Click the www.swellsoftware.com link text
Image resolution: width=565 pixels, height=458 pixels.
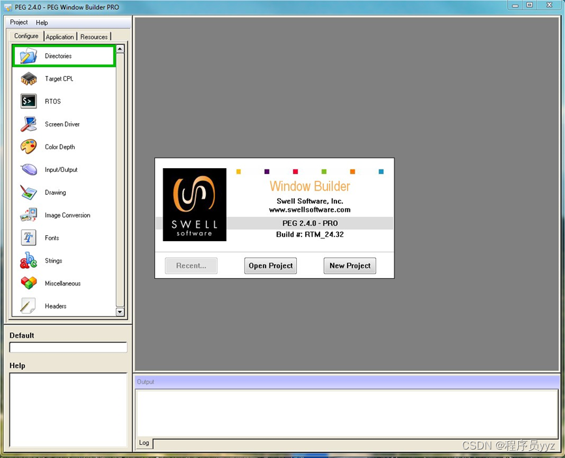tap(310, 210)
